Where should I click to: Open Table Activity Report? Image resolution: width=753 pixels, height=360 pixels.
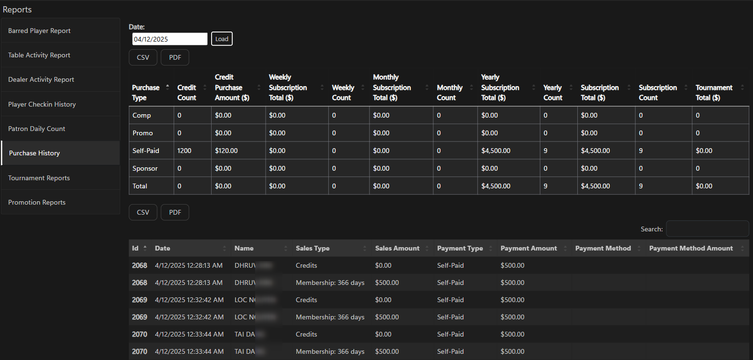click(39, 55)
